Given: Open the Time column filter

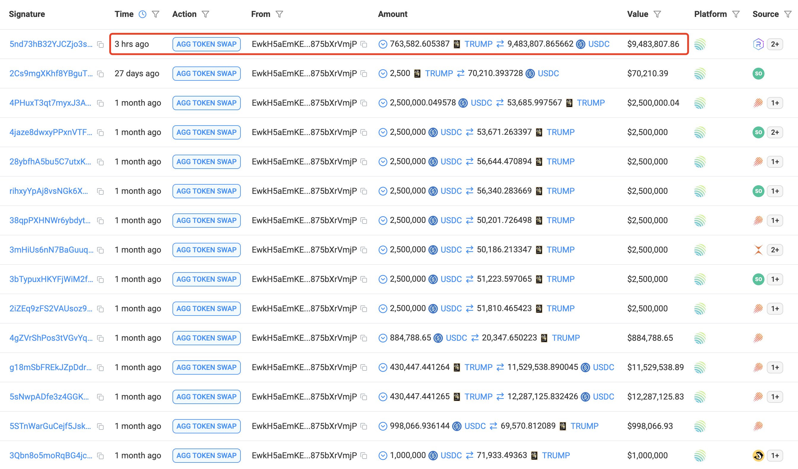Looking at the screenshot, I should pyautogui.click(x=156, y=14).
